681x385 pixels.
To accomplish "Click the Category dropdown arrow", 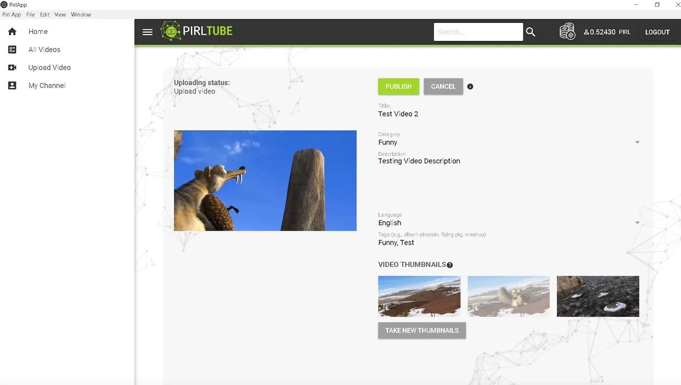I will (x=637, y=143).
